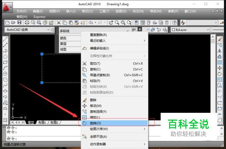The image size is (226, 149).
Task: Select the Rectangle draw tool
Action: pyautogui.click(x=5, y=62)
